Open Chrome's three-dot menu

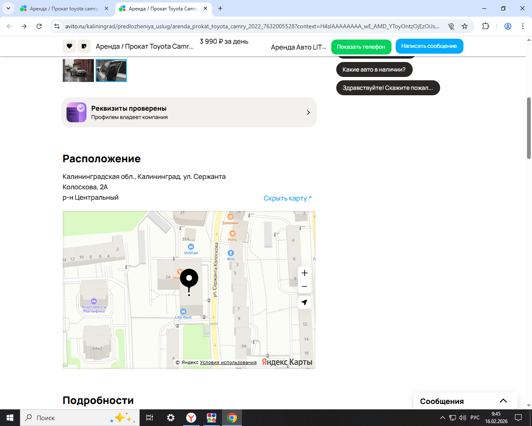pos(523,26)
